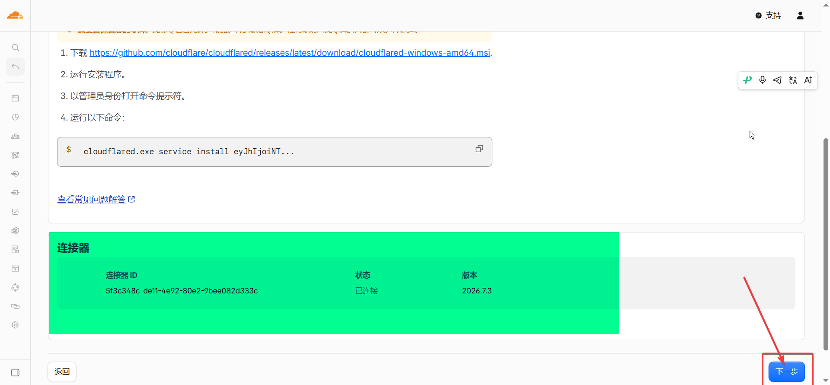Image resolution: width=830 pixels, height=385 pixels.
Task: Click the 连接器 section heading
Action: [x=73, y=248]
